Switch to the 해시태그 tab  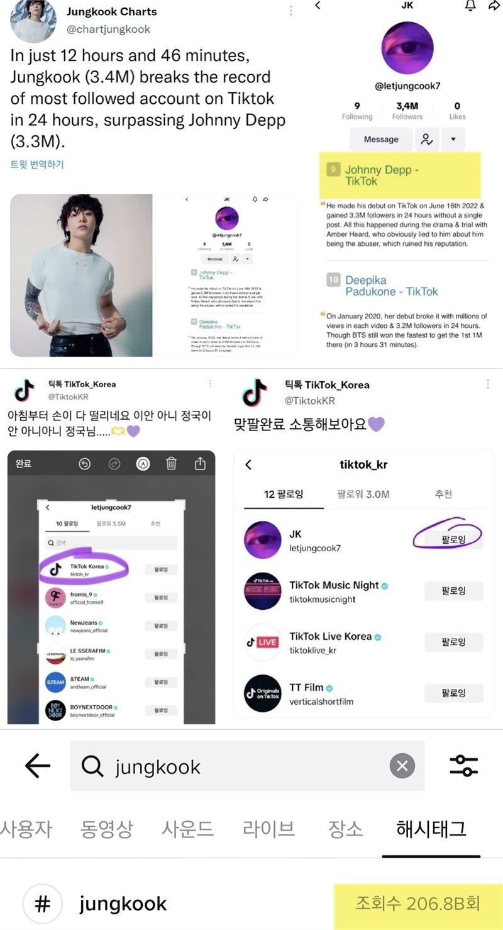point(431,829)
